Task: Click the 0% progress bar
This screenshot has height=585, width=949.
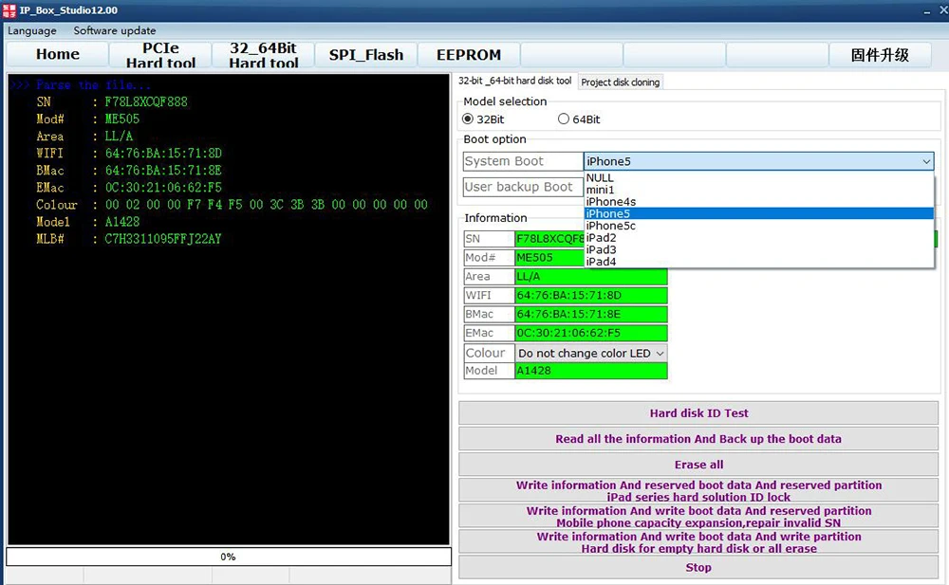Action: point(228,557)
